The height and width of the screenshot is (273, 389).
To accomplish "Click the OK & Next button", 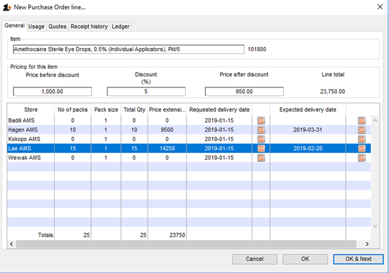I will (x=358, y=259).
